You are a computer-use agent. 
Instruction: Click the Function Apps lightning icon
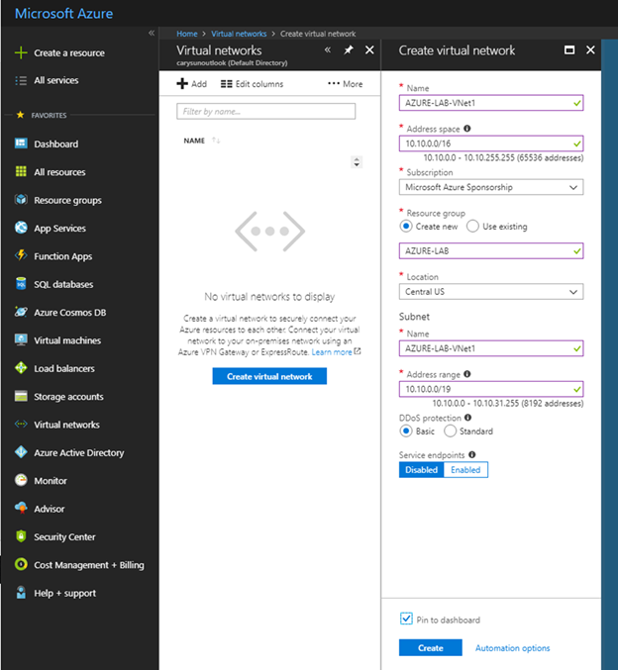[21, 255]
